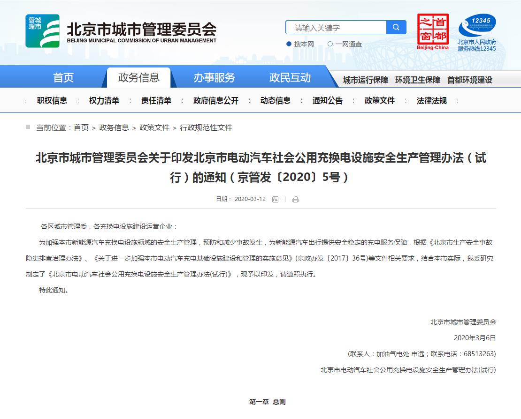Click the 各区城市管理委 salutation line
Viewport: 521px width, 419px height.
[x=109, y=226]
